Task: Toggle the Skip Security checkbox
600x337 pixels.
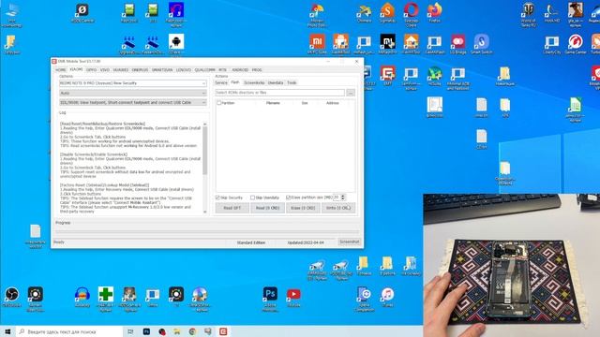Action: [x=217, y=198]
